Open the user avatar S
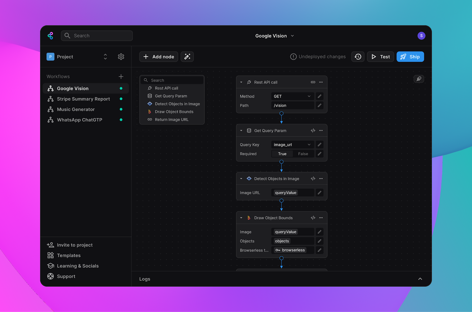 [x=421, y=36]
